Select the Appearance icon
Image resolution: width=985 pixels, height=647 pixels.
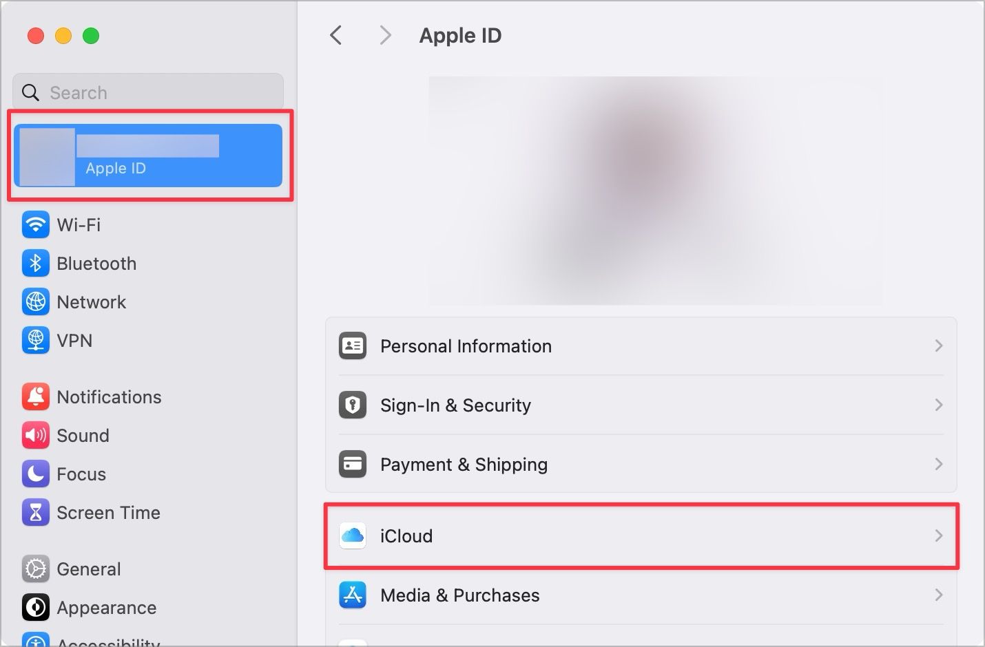click(x=35, y=607)
